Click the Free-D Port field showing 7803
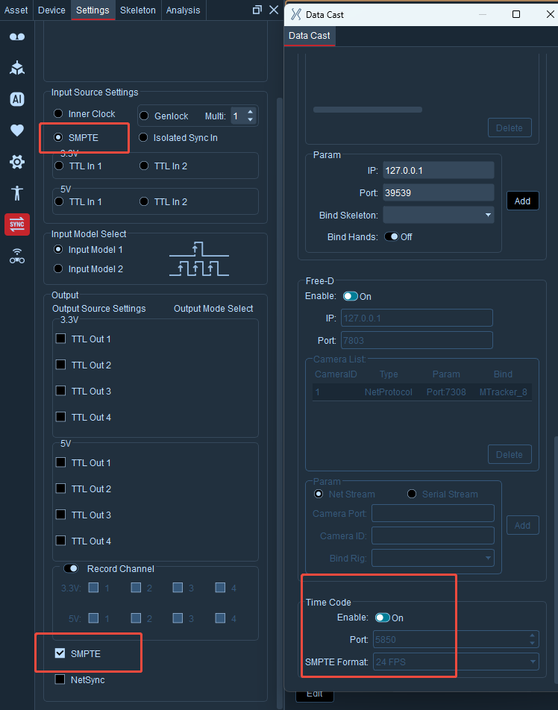This screenshot has height=710, width=558. 417,340
